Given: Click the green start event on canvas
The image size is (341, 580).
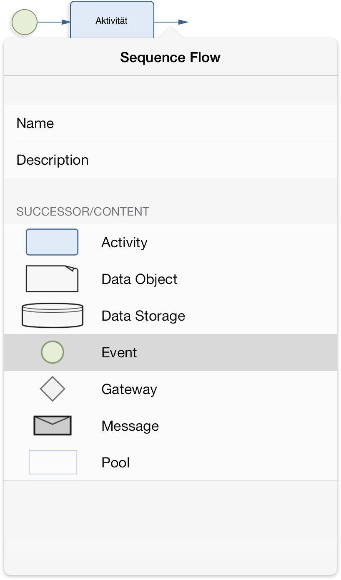Looking at the screenshot, I should coord(25,22).
